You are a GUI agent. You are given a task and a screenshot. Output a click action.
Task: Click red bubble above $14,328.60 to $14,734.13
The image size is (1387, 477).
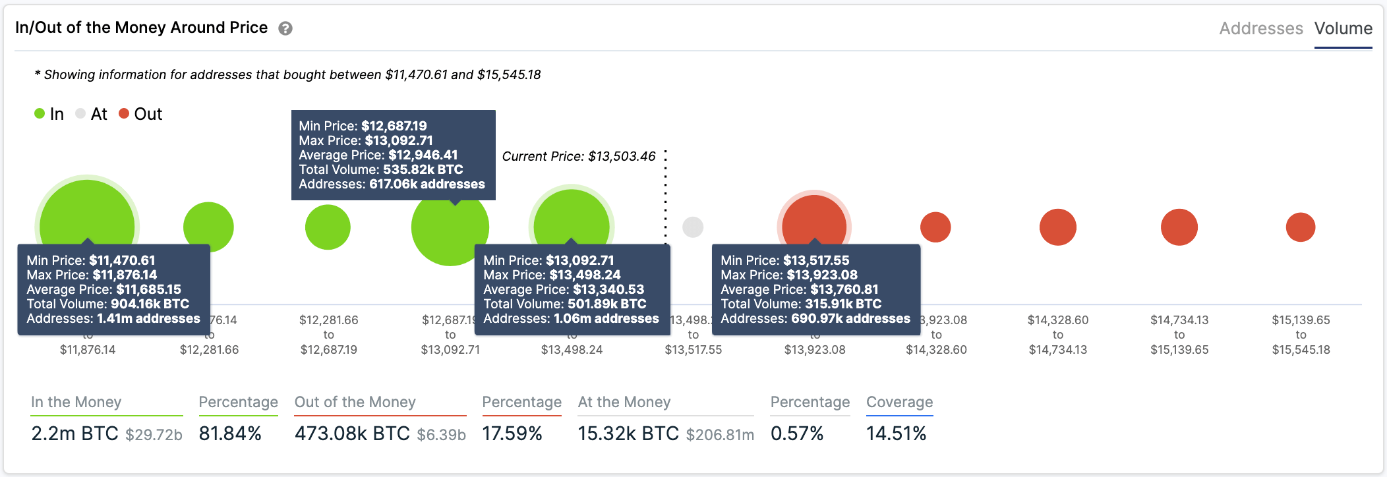(x=1058, y=227)
